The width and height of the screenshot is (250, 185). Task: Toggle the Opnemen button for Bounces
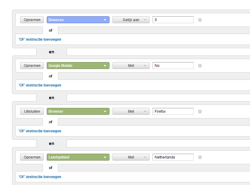tap(32, 20)
